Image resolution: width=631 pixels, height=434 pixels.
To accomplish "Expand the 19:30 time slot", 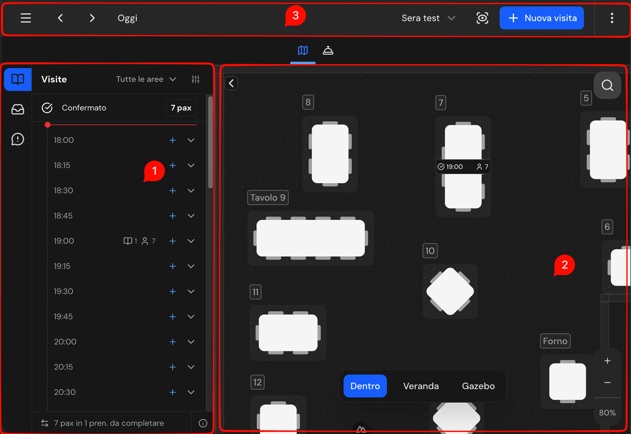I will pos(191,292).
